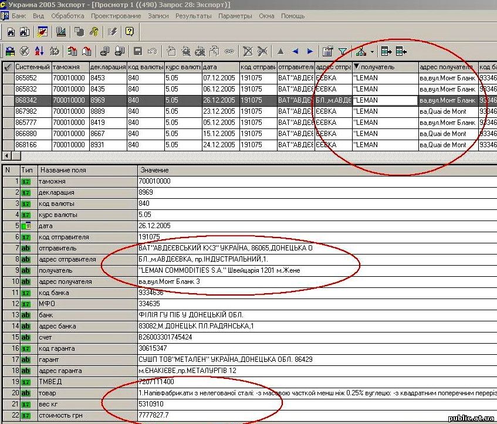Screen dimensions: 497x424
Task: Click the gray chat bubbles icon
Action: (79, 32)
